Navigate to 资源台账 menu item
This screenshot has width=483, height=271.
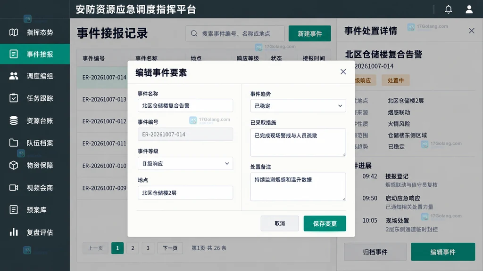point(35,120)
